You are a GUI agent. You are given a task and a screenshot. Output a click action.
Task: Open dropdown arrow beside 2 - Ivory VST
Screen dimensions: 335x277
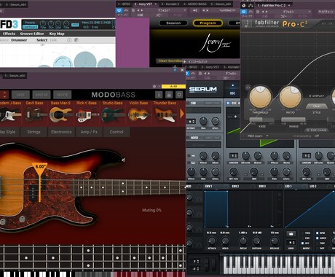point(156,4)
